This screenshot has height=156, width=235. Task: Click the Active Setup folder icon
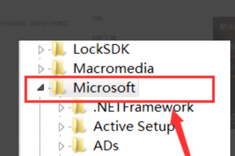click(78, 126)
